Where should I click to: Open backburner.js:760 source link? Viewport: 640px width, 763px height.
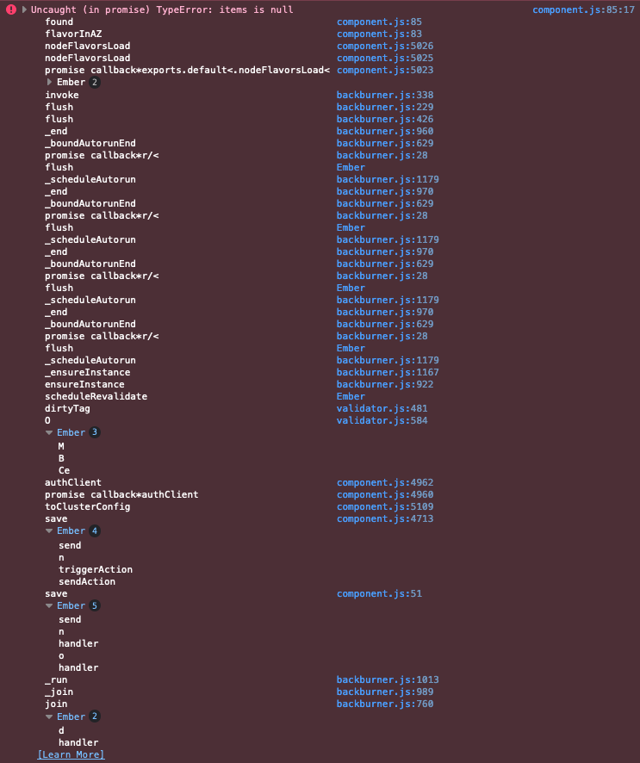385,704
